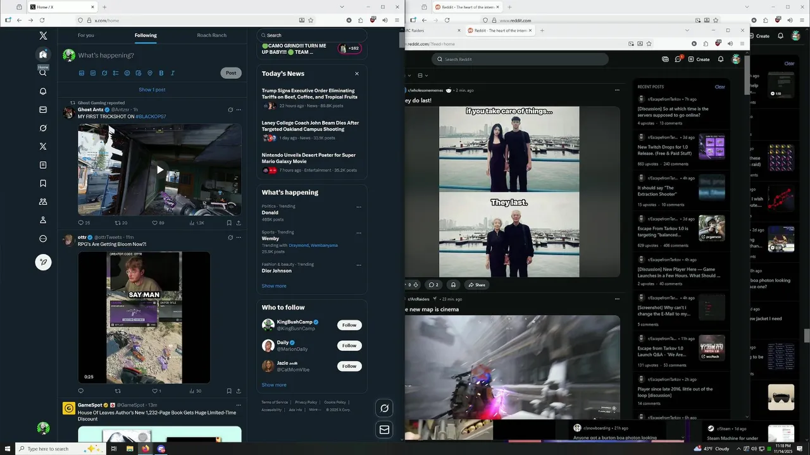Open Reddit notifications bell in front window

pos(720,59)
